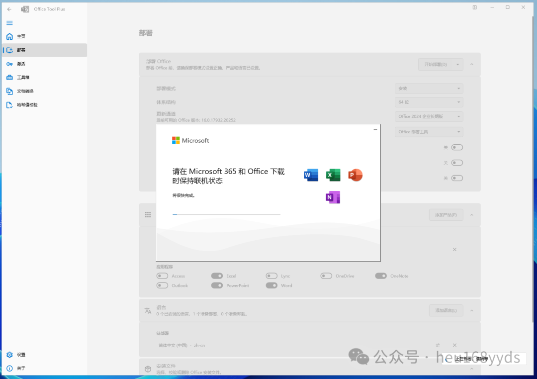Remove the product with X button

(x=454, y=250)
